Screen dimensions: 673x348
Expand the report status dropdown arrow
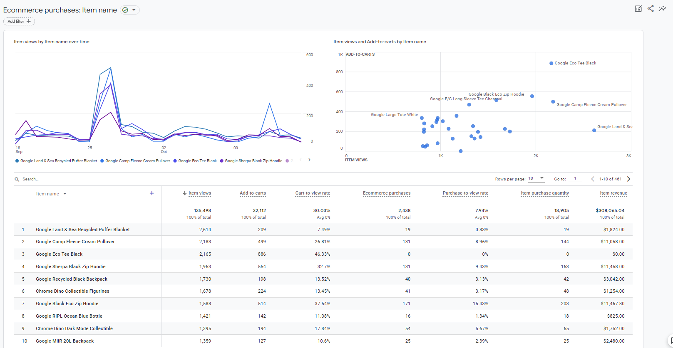[134, 10]
